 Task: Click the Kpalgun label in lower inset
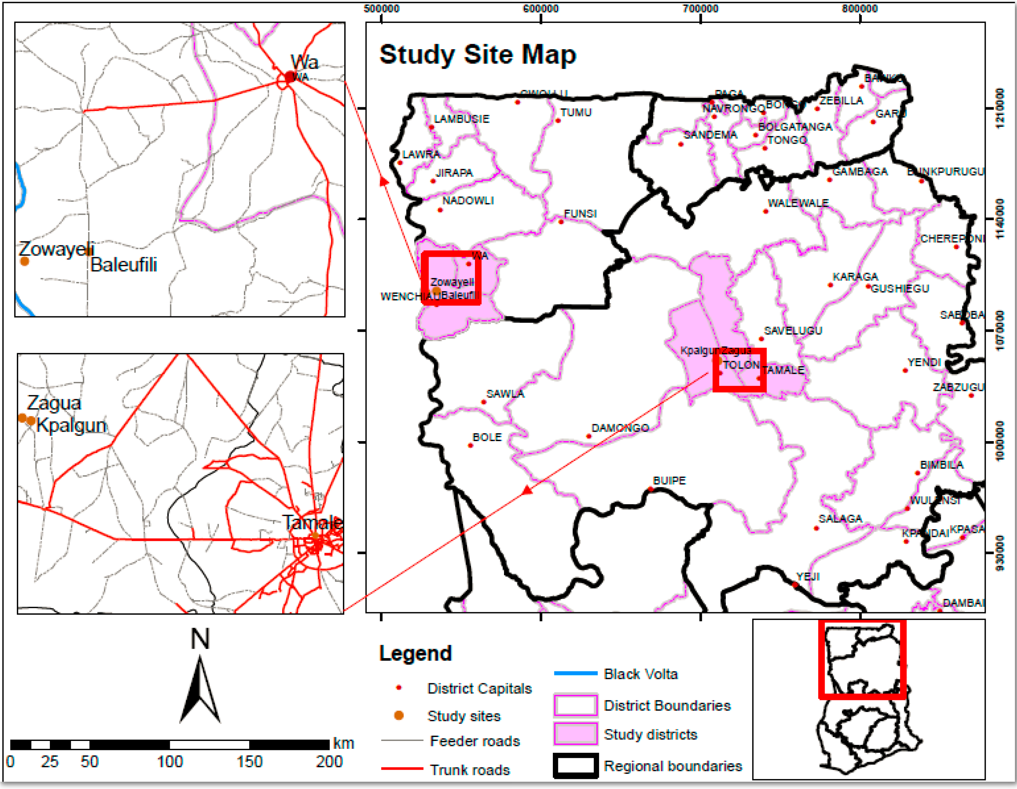coord(72,425)
